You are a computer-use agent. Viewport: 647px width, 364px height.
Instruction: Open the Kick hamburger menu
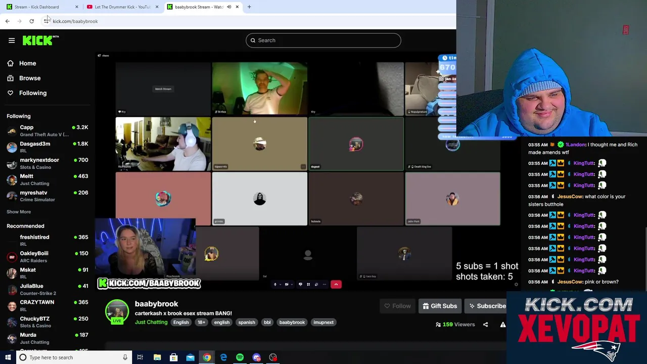click(x=12, y=40)
